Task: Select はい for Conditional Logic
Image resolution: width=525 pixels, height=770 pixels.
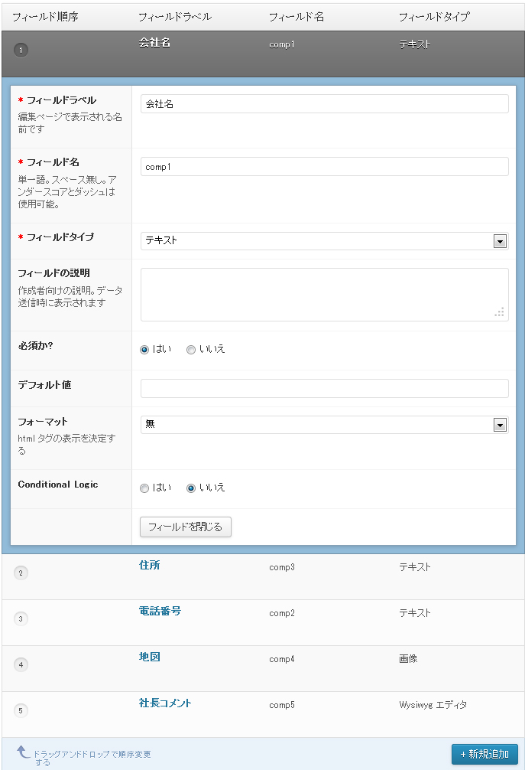Action: (x=144, y=488)
